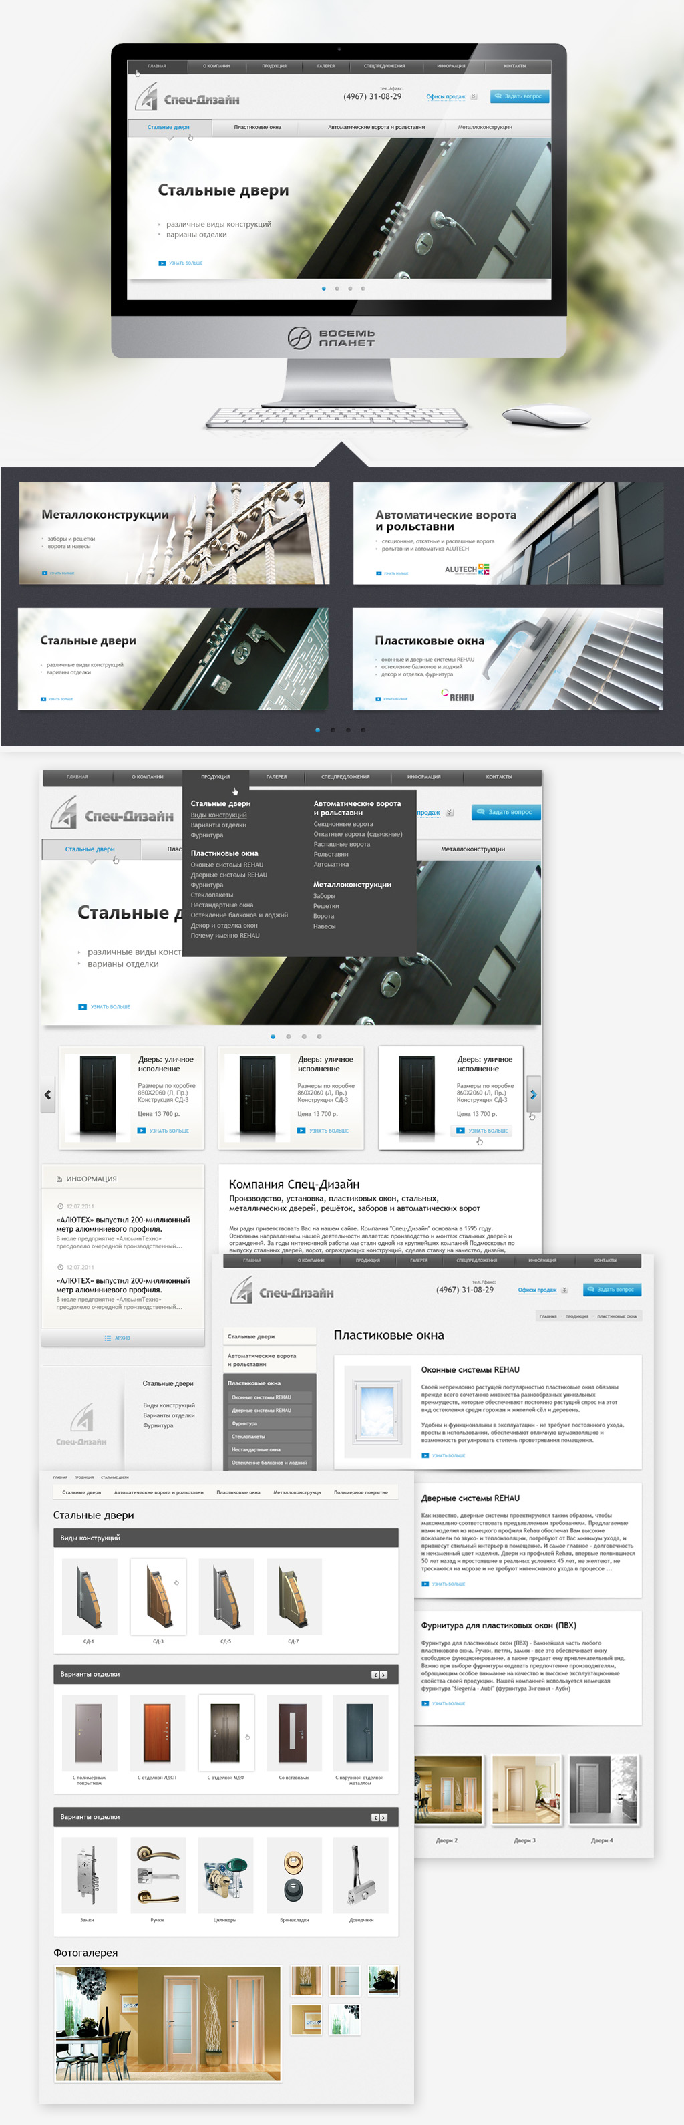Open Заборы under Металлоконструкции in the dropdown
This screenshot has height=2125, width=684.
(324, 896)
